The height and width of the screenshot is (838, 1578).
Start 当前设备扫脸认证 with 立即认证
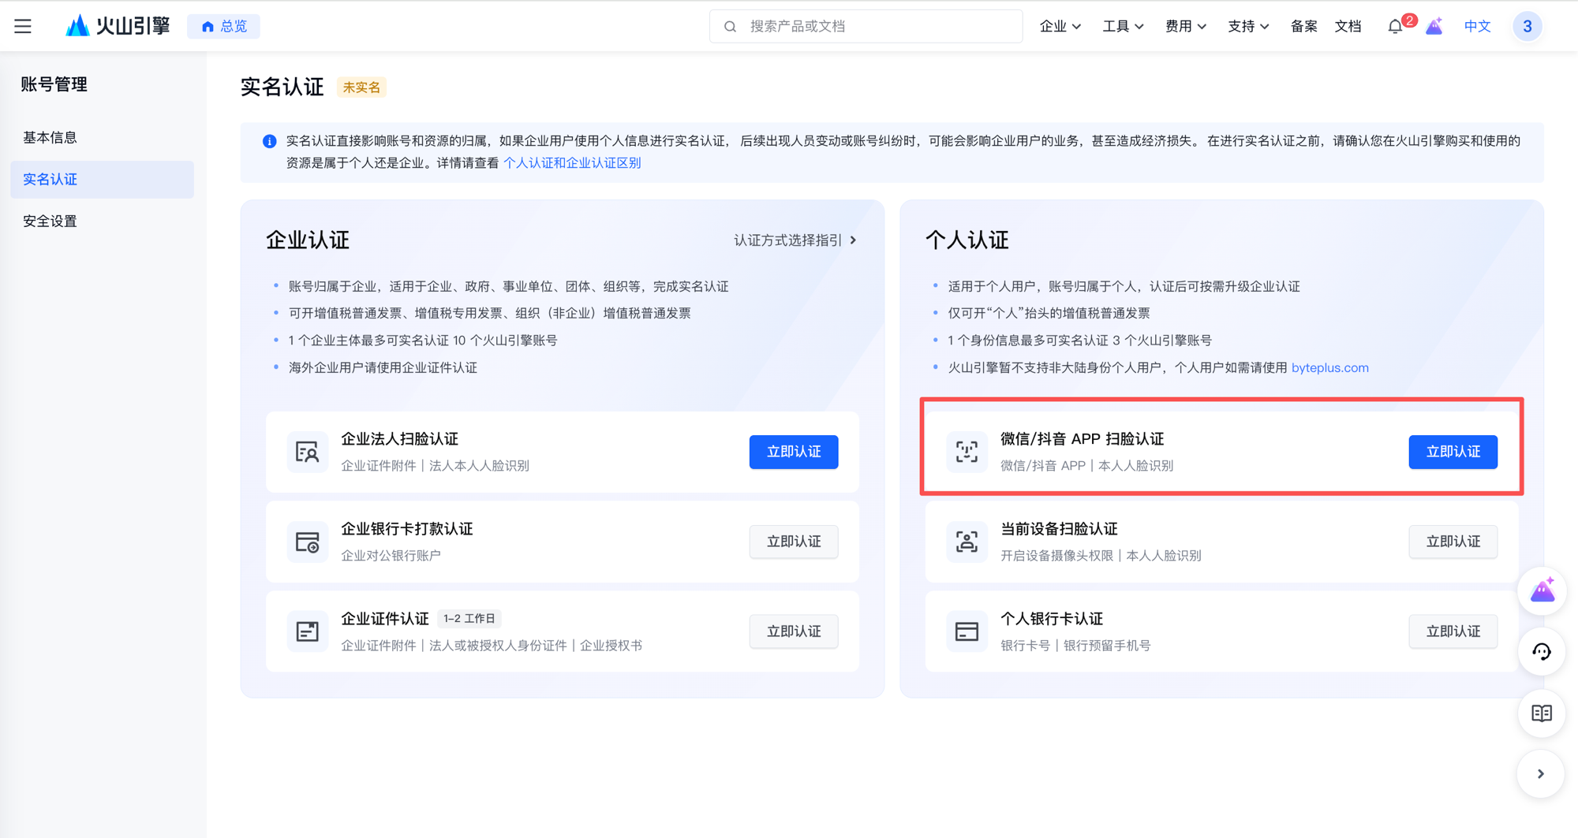(x=1453, y=542)
